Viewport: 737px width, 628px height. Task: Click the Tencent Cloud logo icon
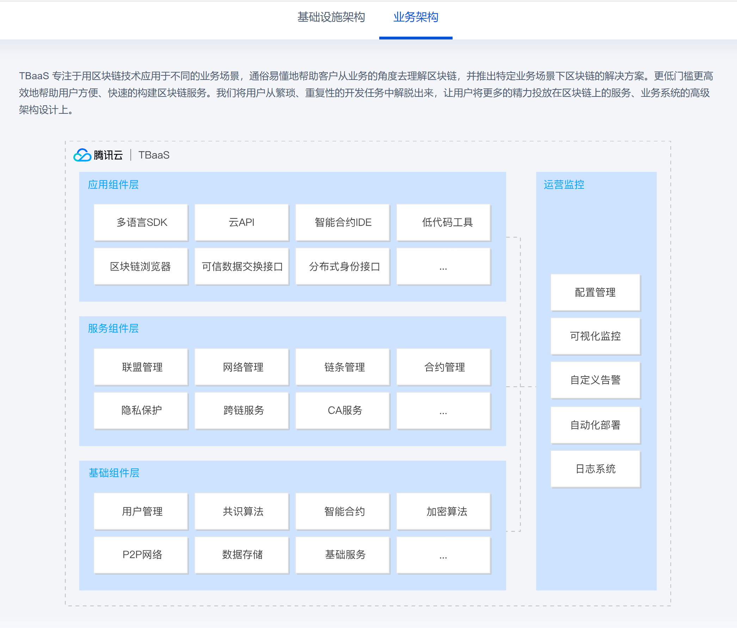pos(82,155)
